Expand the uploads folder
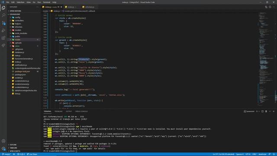The height and width of the screenshot is (156, 277). tap(24, 43)
